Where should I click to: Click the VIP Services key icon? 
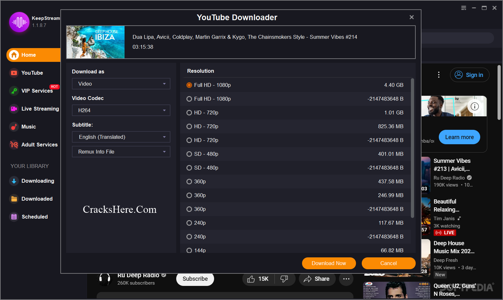[14, 91]
